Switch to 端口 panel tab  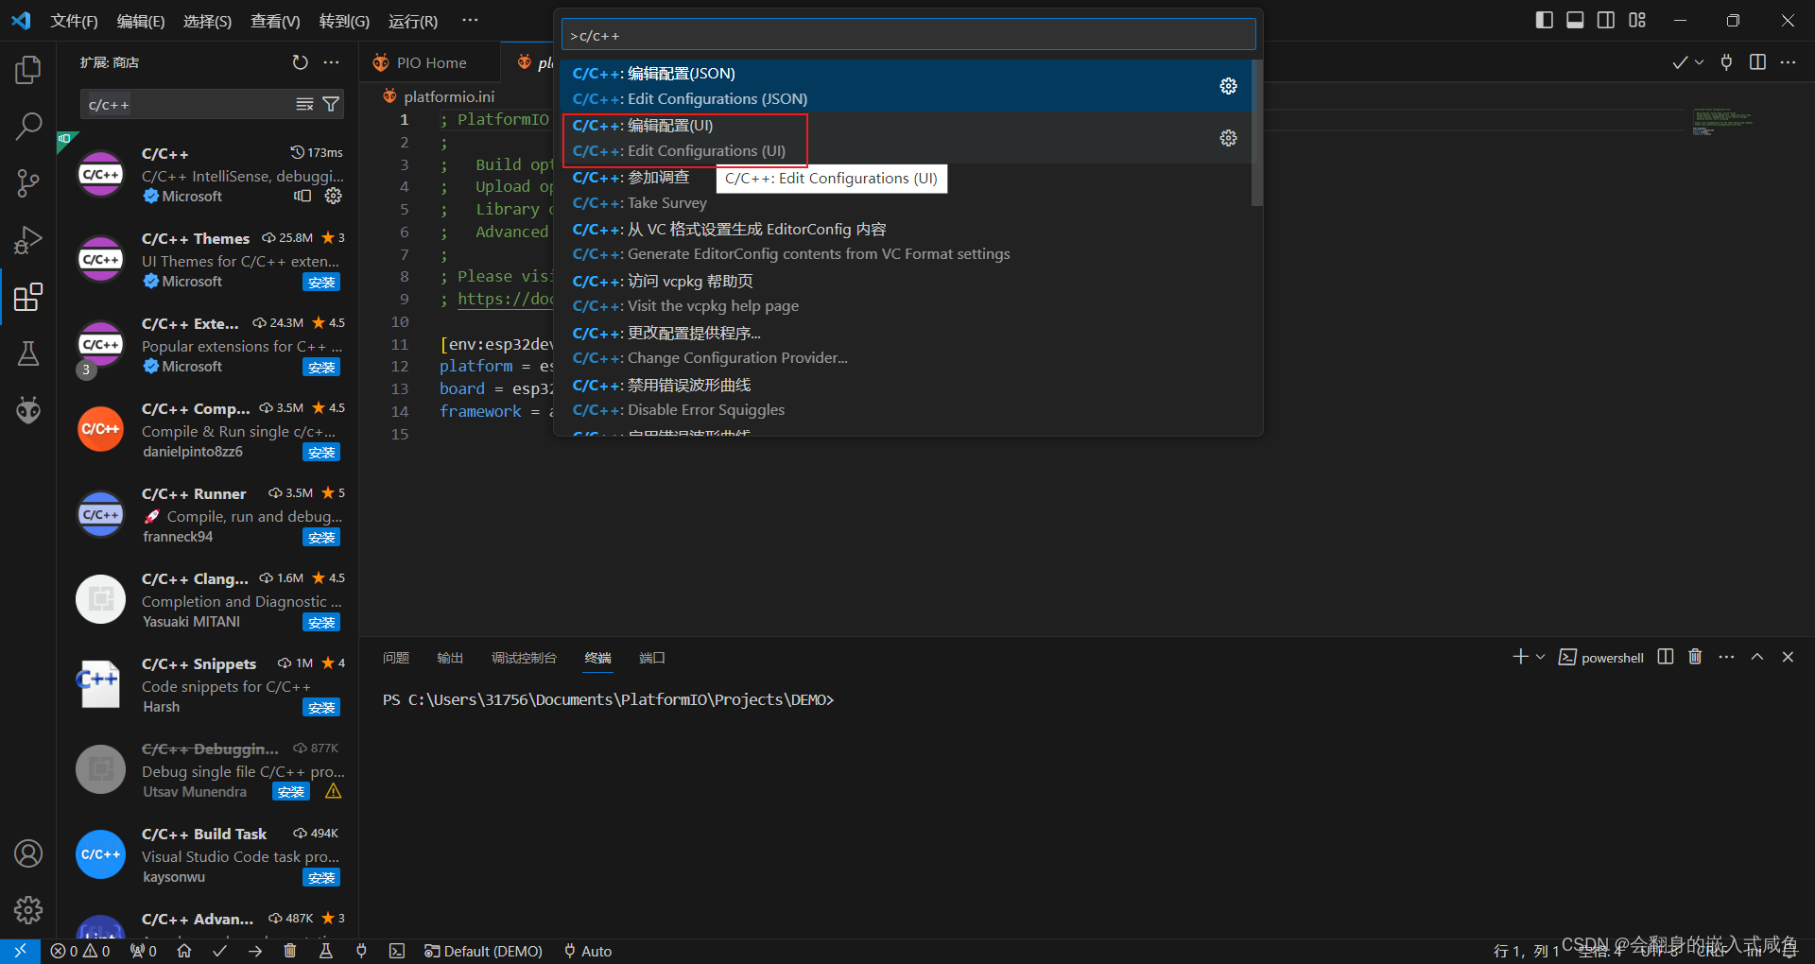(652, 658)
